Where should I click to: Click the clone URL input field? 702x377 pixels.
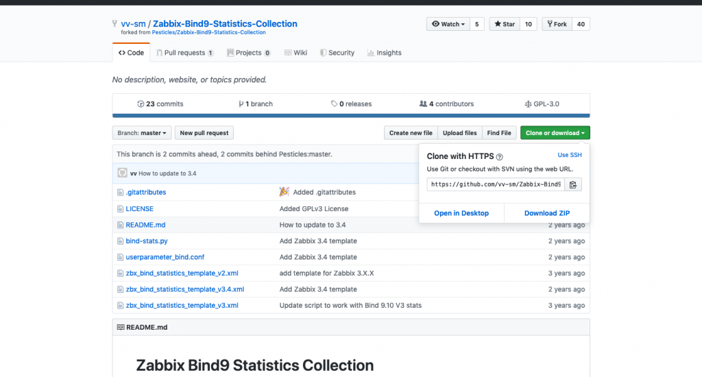click(x=496, y=184)
